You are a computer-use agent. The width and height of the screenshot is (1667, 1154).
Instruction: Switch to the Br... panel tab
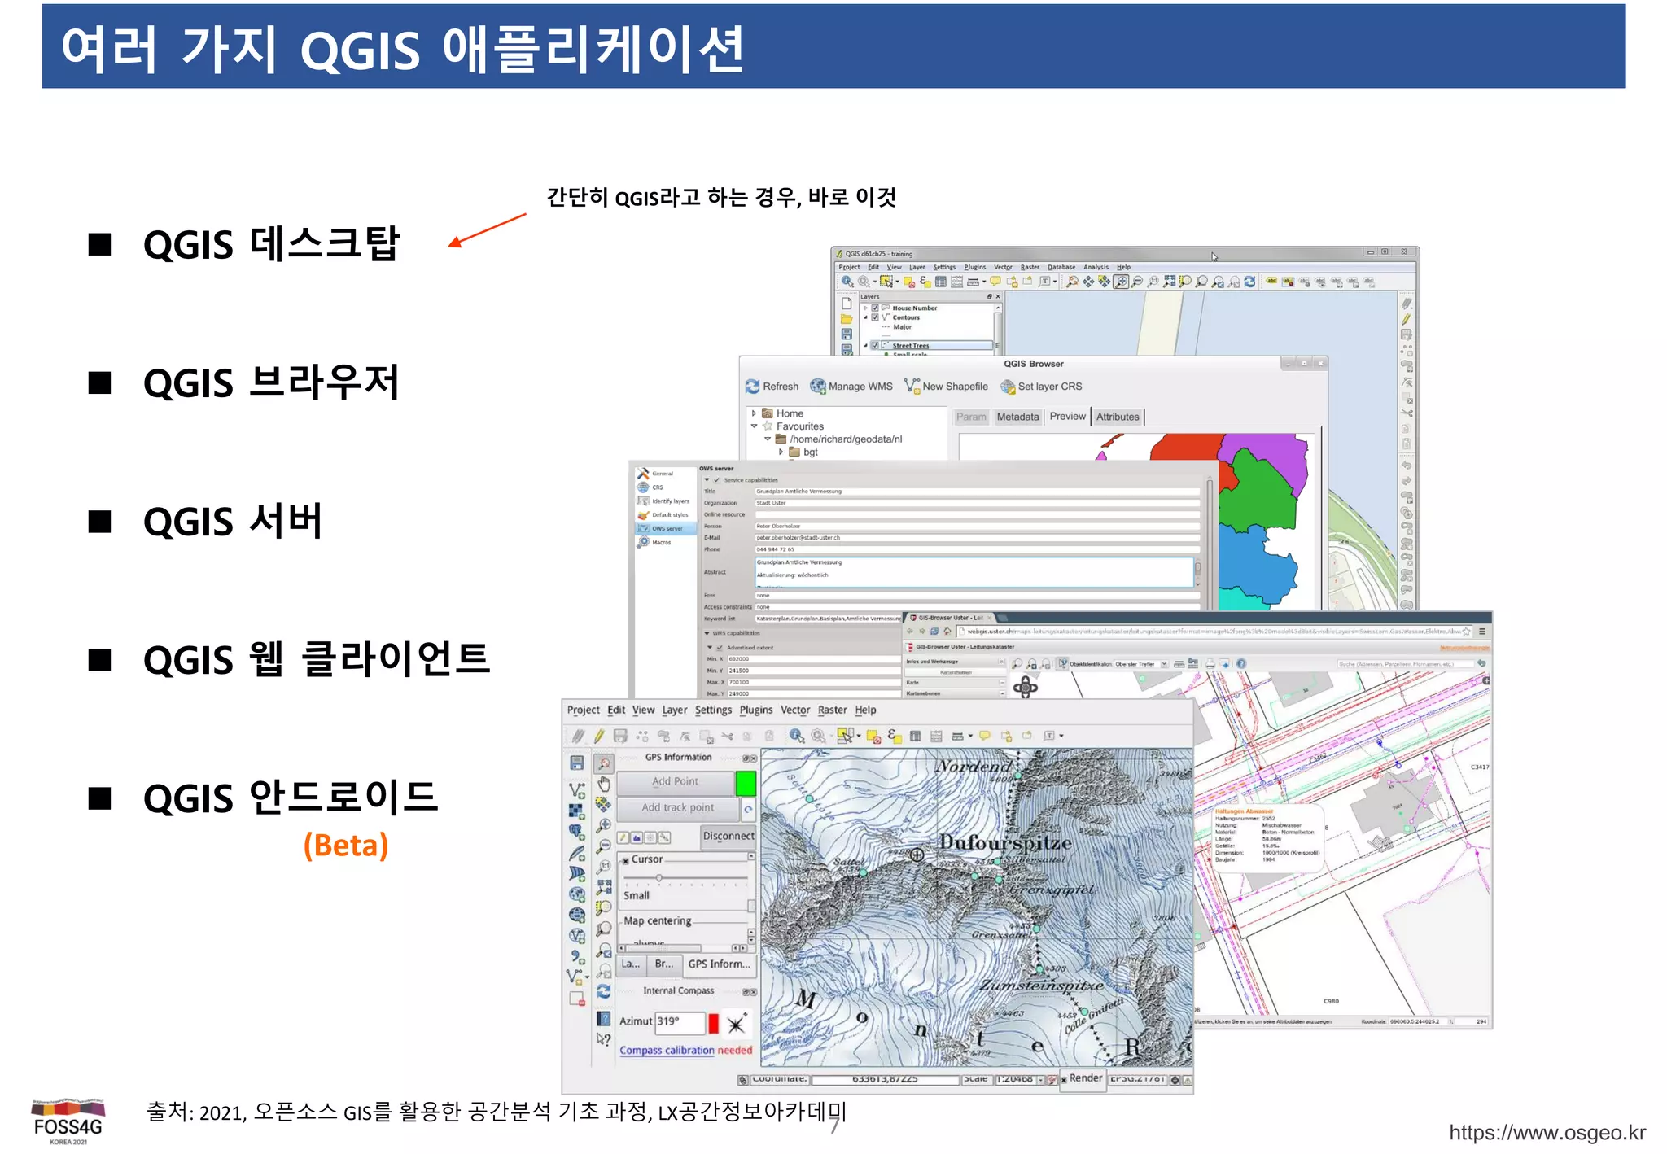(664, 964)
